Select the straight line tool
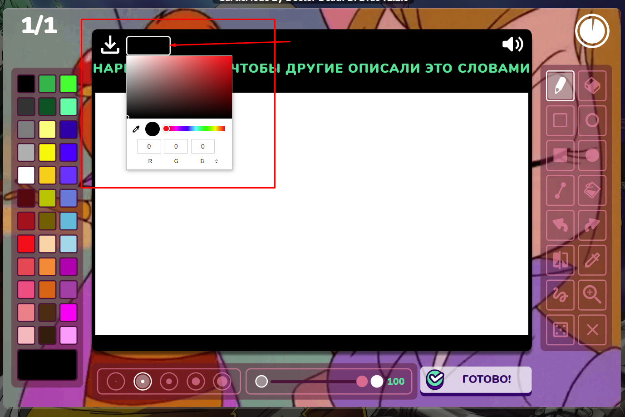Screen dimensions: 625x417 [x=560, y=190]
